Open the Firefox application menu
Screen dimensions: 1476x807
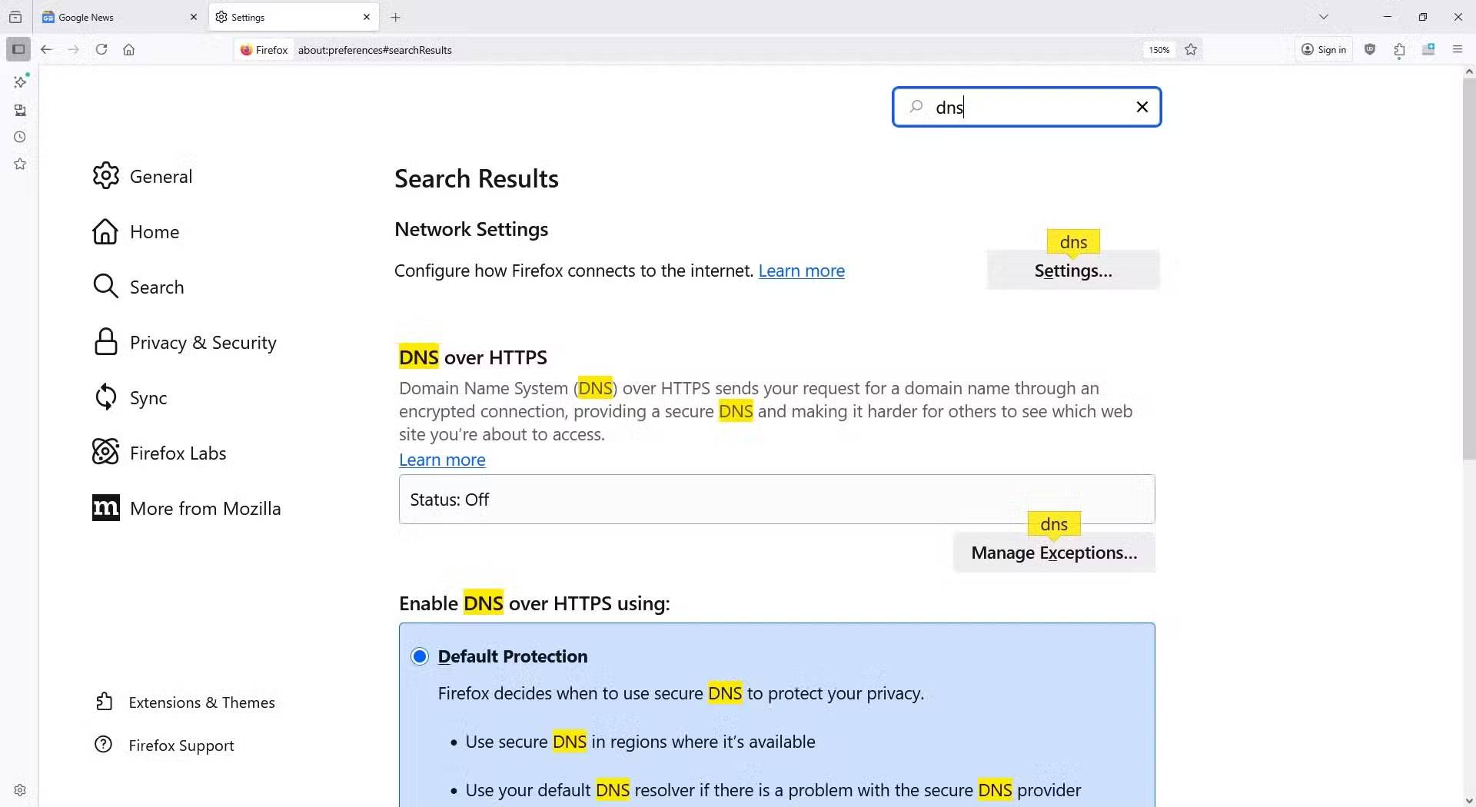pos(1458,49)
